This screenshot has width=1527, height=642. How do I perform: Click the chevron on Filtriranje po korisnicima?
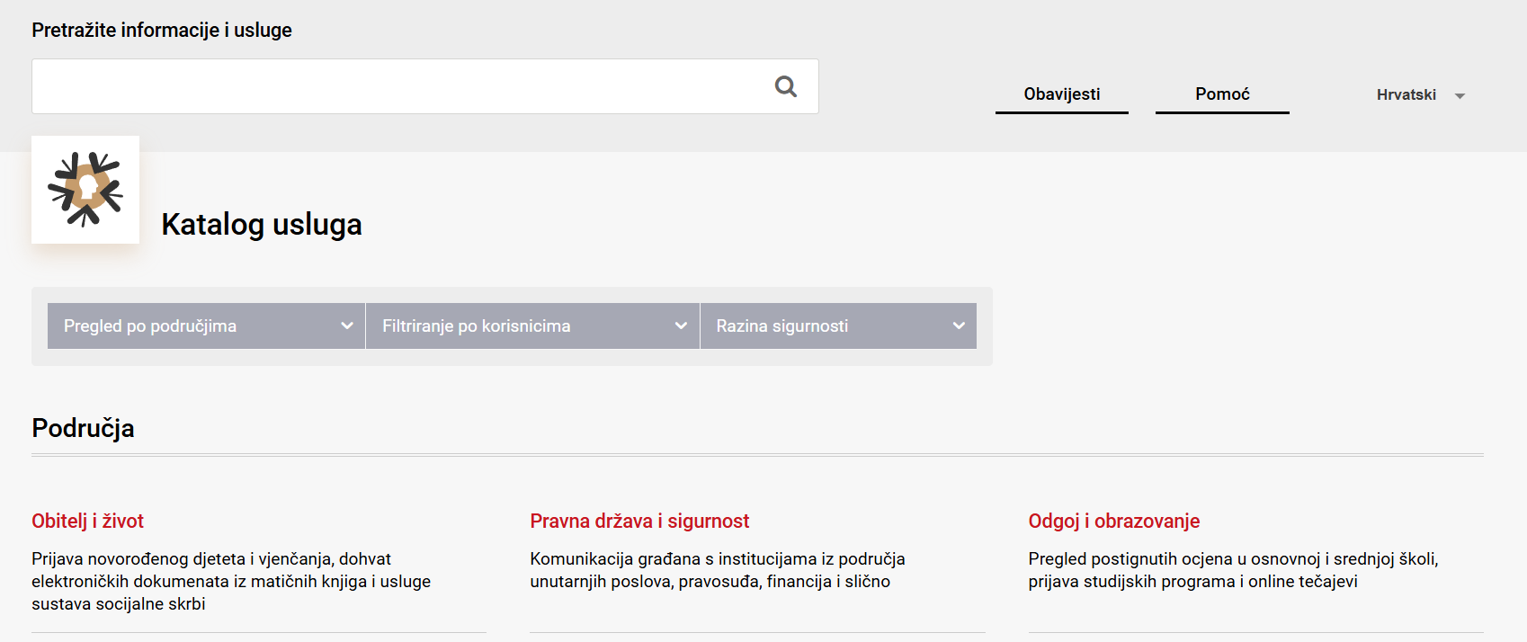[681, 325]
